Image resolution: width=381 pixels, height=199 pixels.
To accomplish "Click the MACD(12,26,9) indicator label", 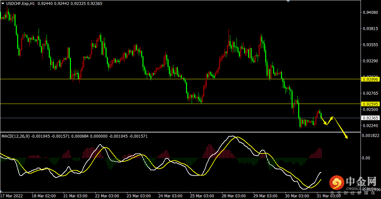I will click(16, 136).
